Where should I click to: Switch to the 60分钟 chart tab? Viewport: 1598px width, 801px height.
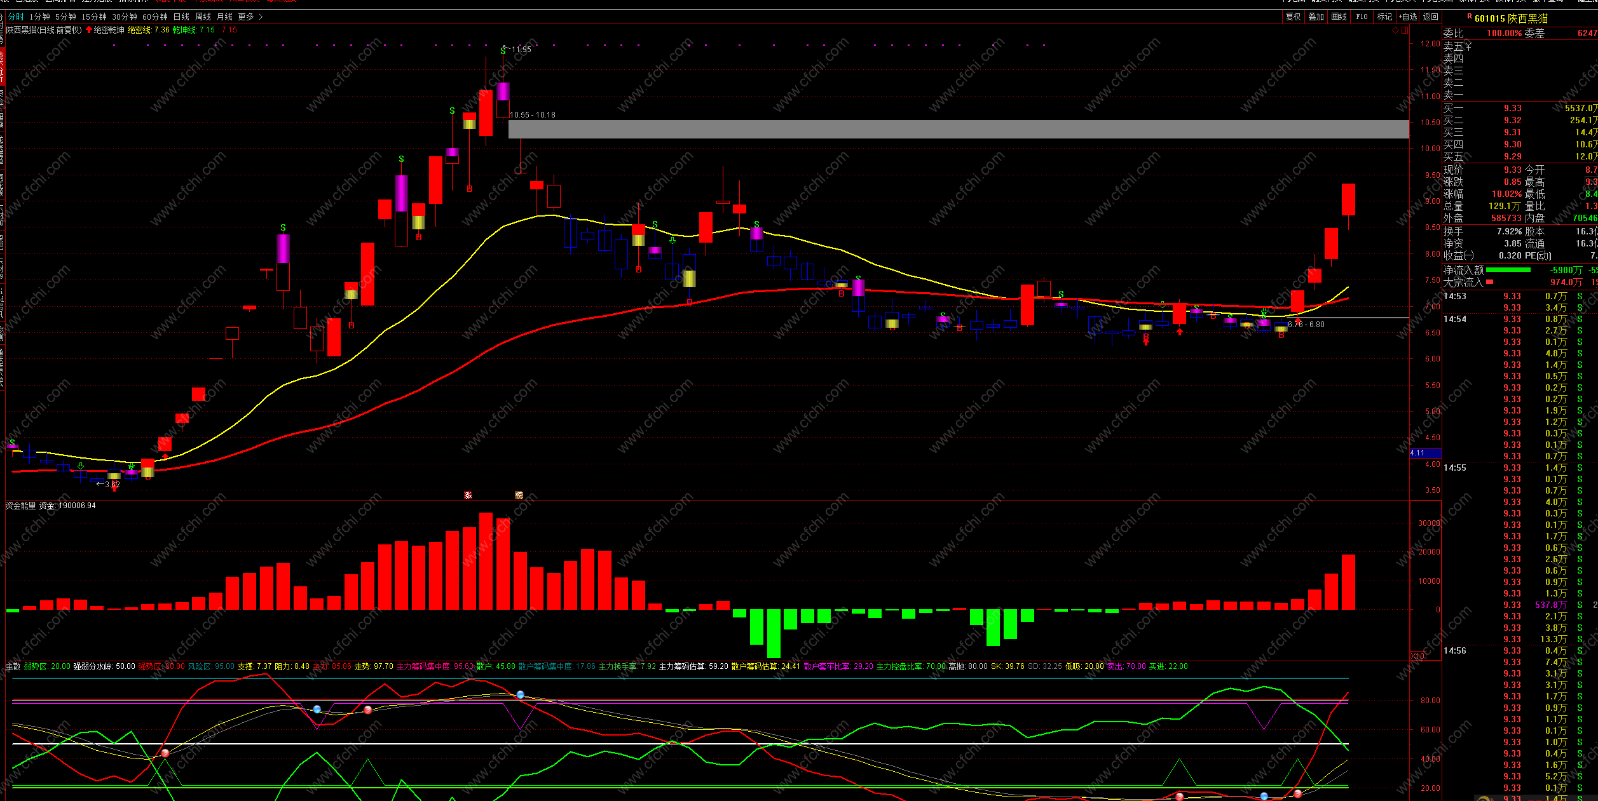click(155, 17)
